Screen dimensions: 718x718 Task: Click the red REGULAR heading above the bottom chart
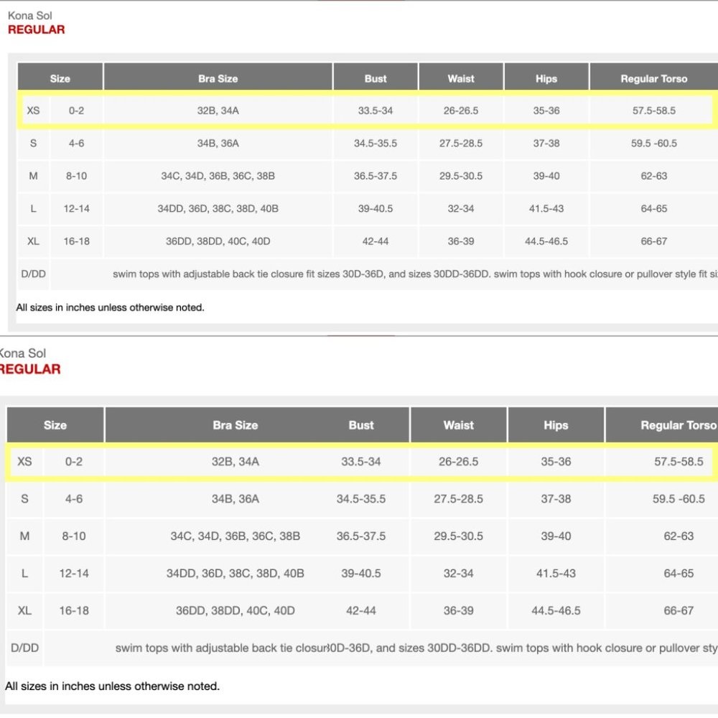[x=29, y=369]
